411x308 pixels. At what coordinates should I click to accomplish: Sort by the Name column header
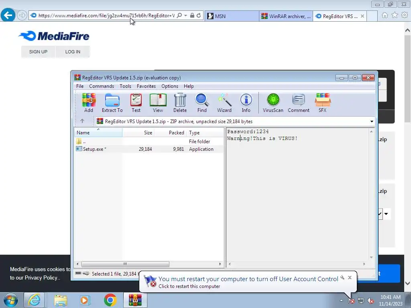[98, 132]
